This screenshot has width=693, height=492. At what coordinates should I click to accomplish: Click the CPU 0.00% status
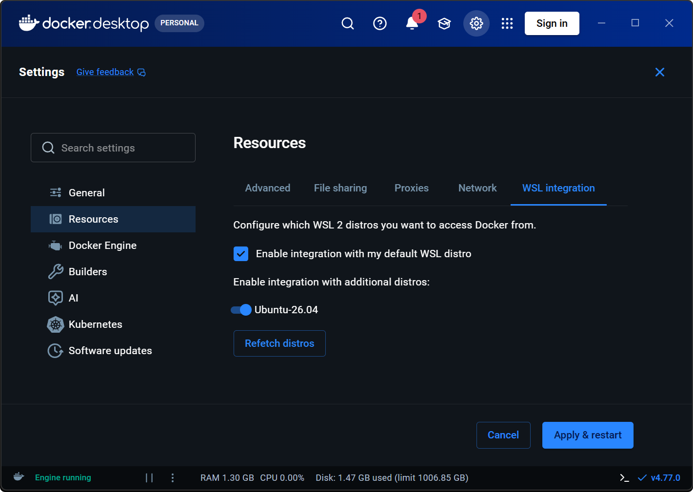click(x=282, y=478)
